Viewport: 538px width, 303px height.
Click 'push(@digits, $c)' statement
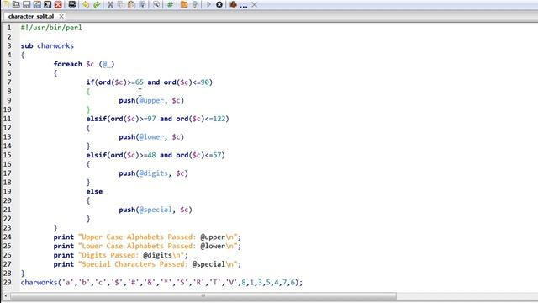click(x=153, y=173)
